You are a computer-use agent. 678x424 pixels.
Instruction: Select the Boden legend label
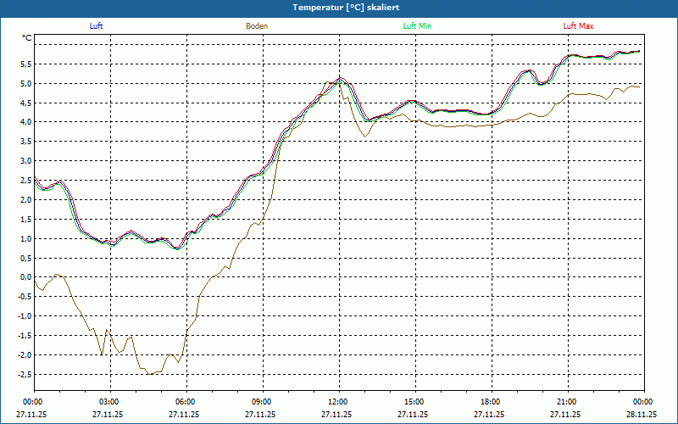[257, 26]
